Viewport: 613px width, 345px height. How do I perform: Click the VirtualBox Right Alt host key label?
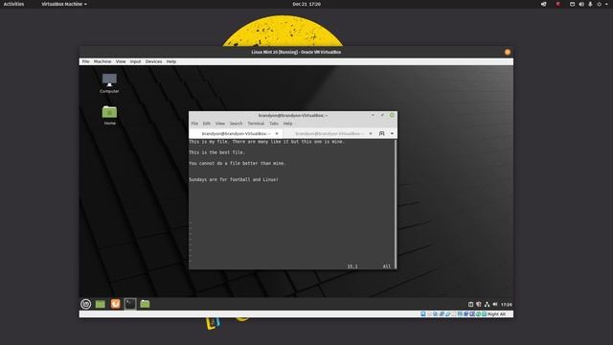click(496, 314)
